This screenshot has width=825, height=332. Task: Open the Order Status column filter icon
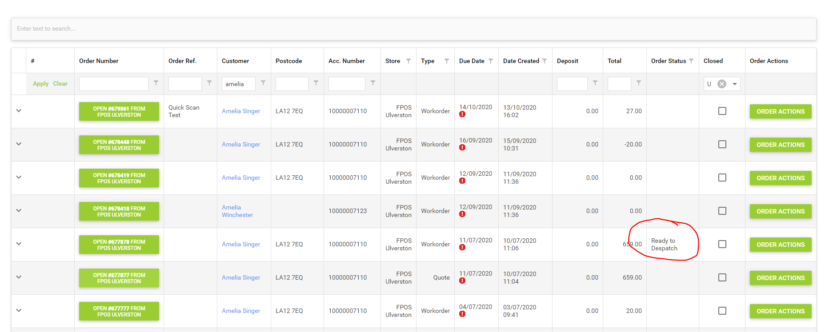691,61
